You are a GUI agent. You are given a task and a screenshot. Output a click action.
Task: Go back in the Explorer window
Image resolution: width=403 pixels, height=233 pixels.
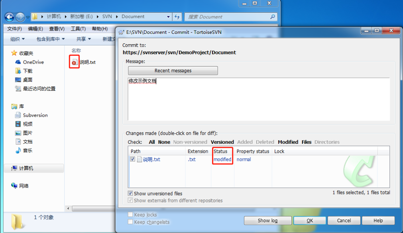click(x=10, y=17)
